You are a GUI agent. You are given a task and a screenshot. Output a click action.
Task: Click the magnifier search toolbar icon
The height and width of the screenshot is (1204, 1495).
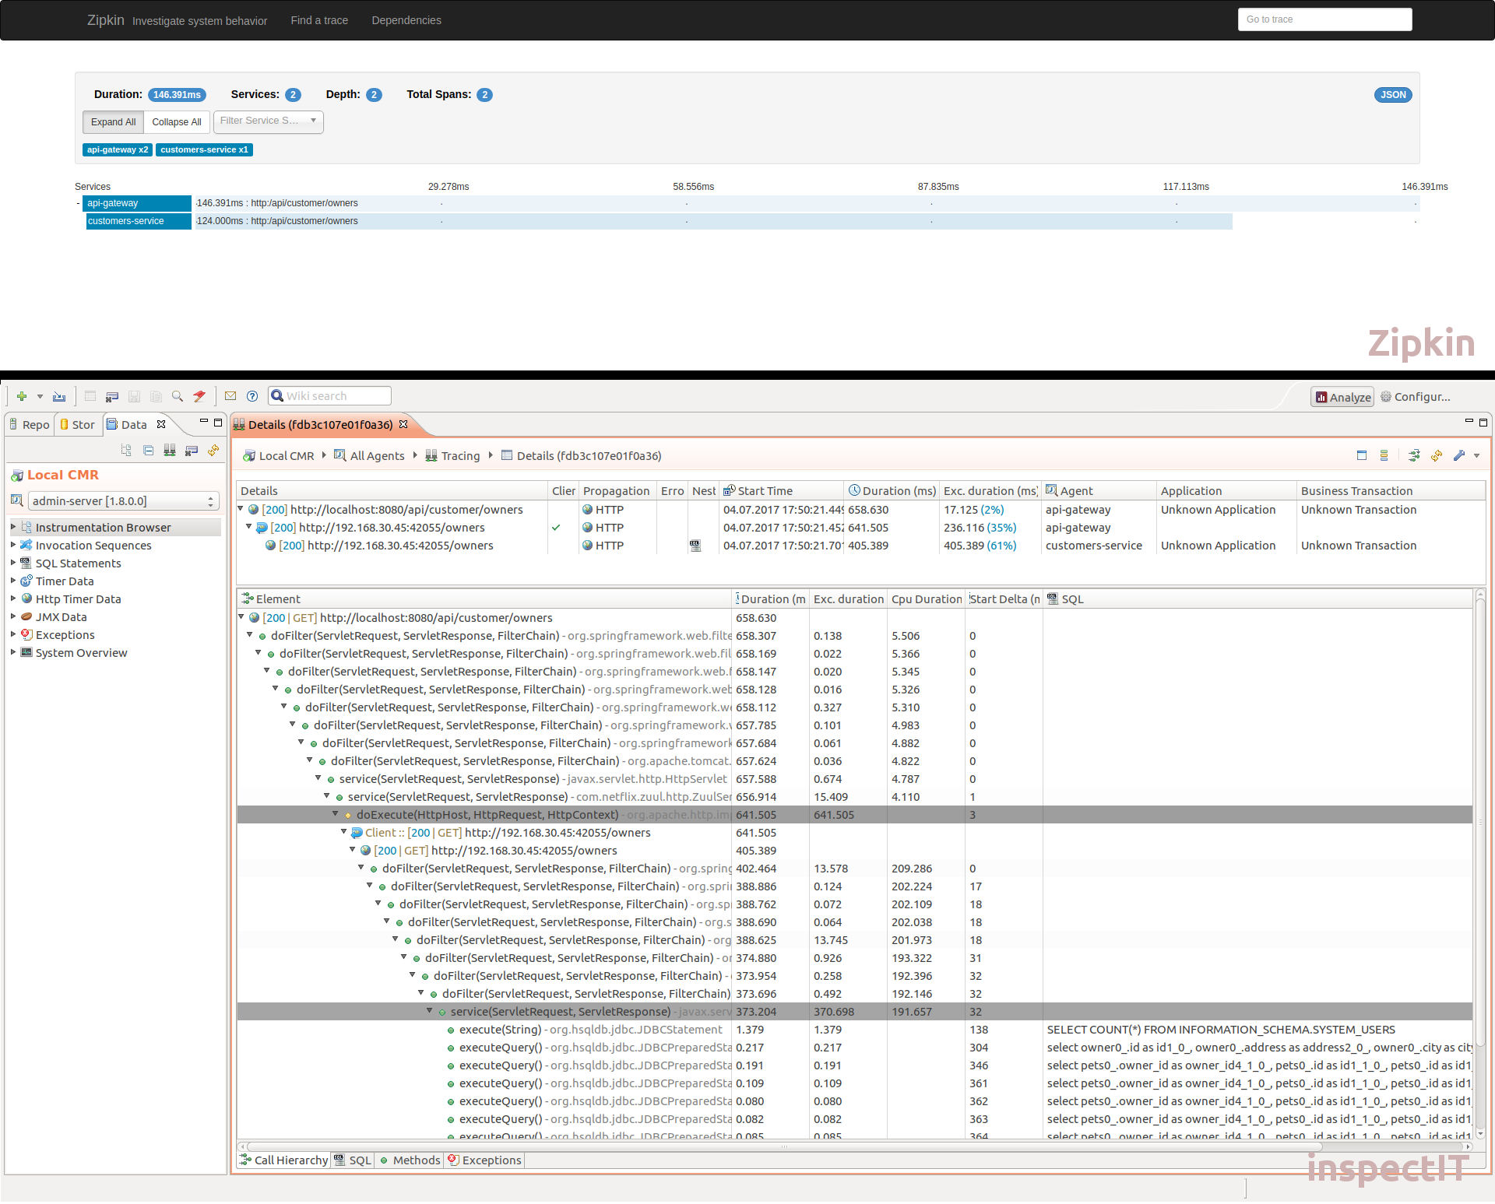point(178,396)
